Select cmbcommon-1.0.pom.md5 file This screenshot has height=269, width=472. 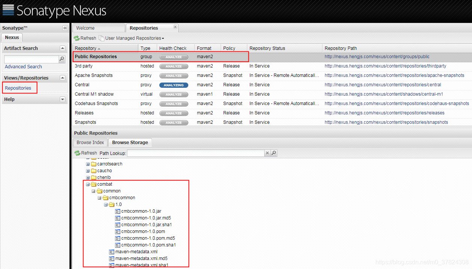click(148, 238)
